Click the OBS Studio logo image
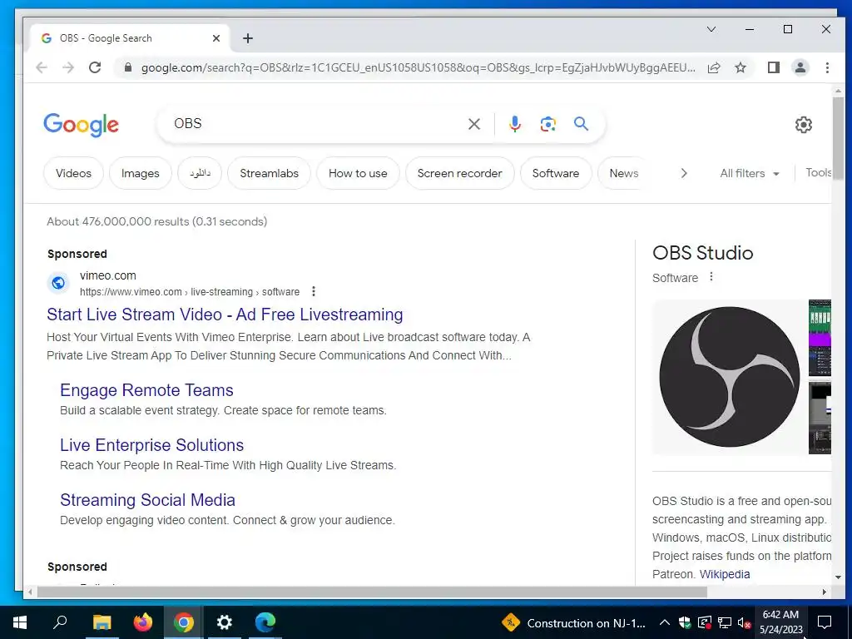852x639 pixels. [x=729, y=377]
